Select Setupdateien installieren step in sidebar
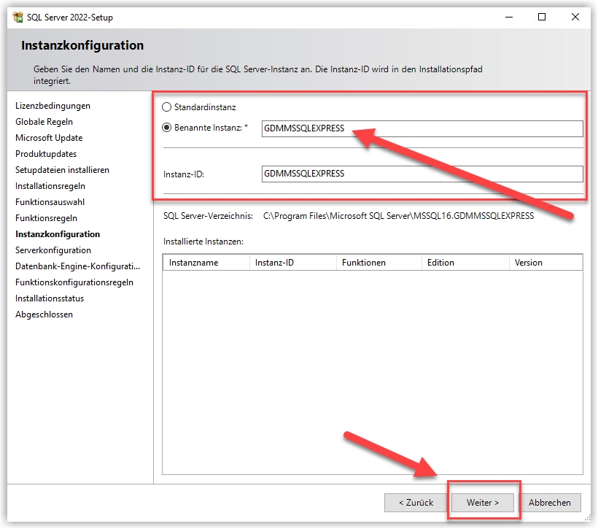 click(62, 170)
